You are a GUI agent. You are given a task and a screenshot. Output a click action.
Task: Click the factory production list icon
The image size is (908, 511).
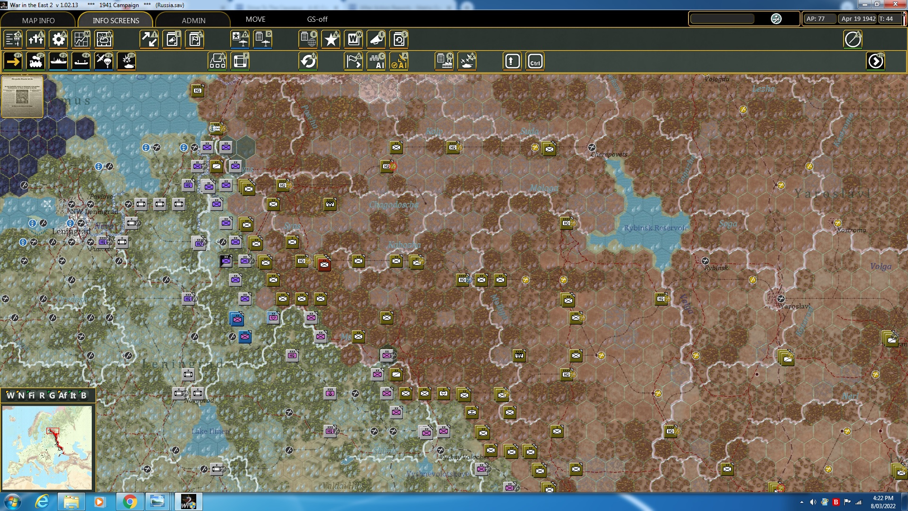click(444, 62)
